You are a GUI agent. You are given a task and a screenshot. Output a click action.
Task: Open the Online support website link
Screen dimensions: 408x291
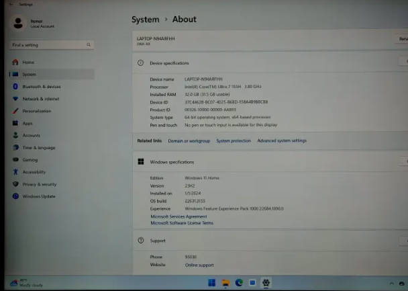pyautogui.click(x=199, y=265)
